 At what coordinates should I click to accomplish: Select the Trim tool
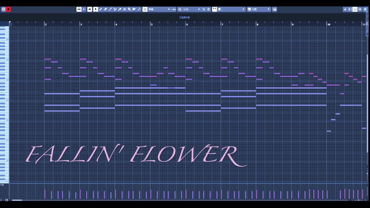(110, 9)
